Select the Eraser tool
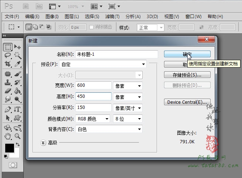 pos(8,91)
